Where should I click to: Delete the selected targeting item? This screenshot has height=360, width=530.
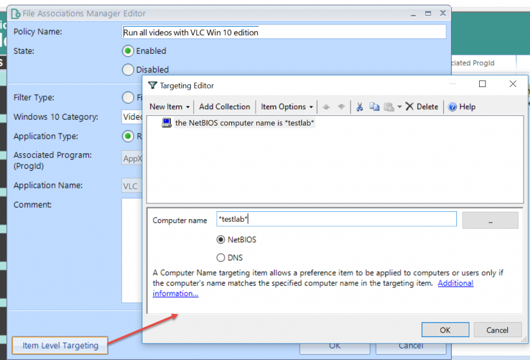pyautogui.click(x=422, y=106)
